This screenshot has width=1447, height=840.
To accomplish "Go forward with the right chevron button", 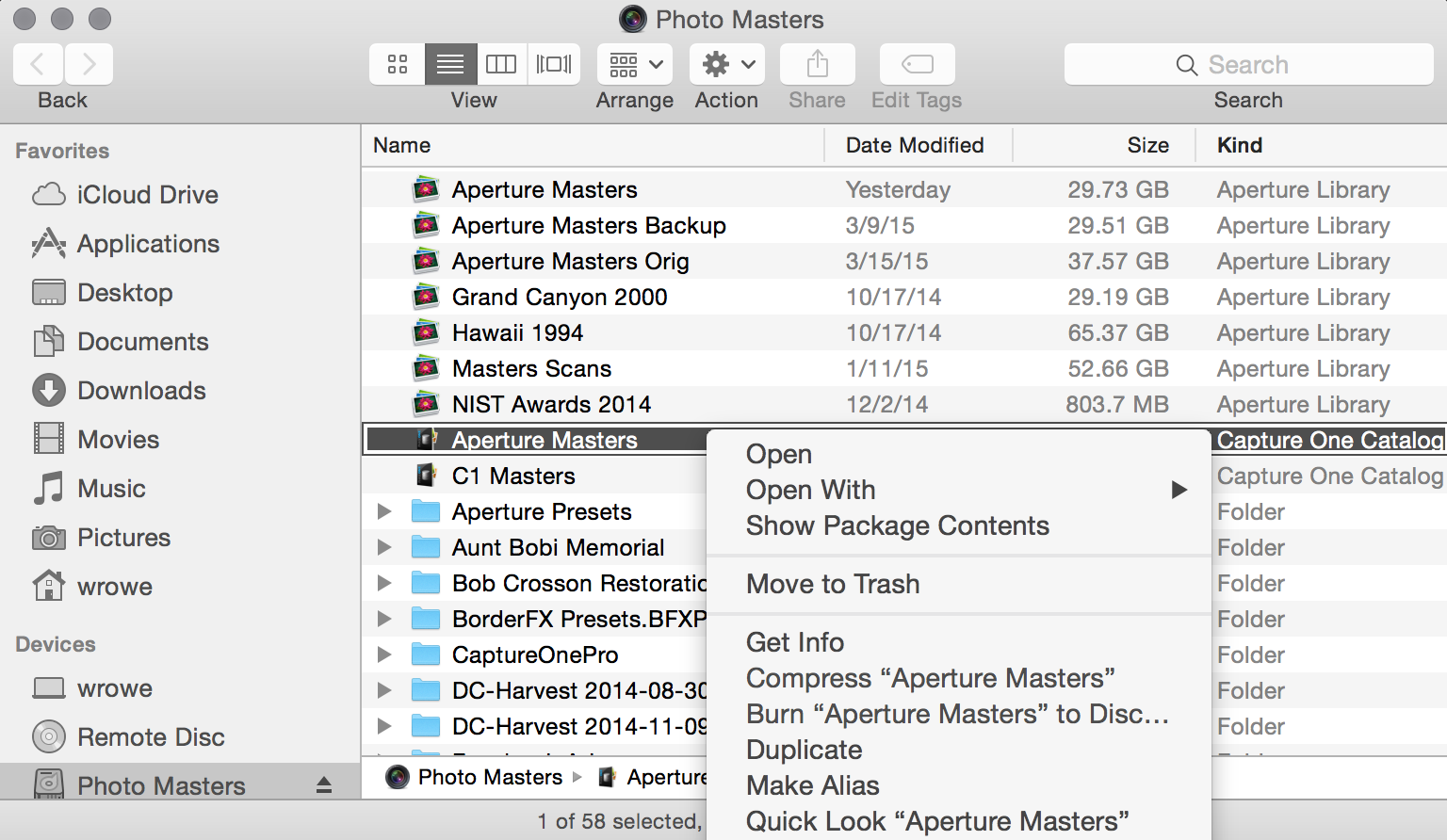I will tap(89, 64).
